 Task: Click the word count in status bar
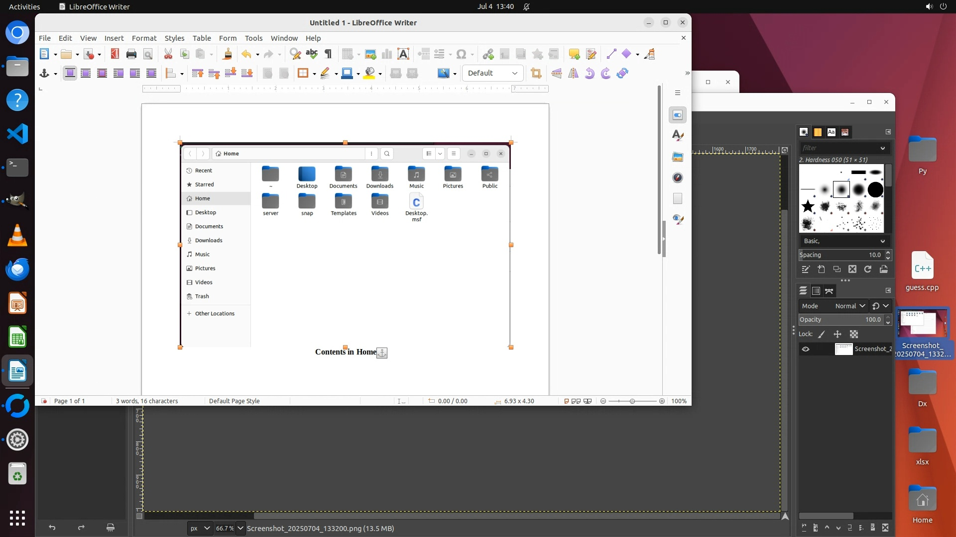(146, 401)
